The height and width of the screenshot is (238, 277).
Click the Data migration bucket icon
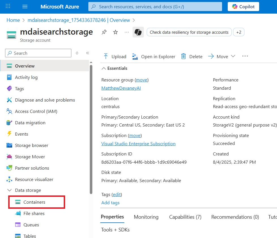(9, 123)
